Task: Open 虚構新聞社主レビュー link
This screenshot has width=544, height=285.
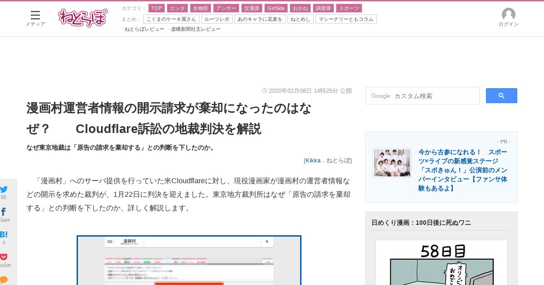Action: (x=195, y=29)
